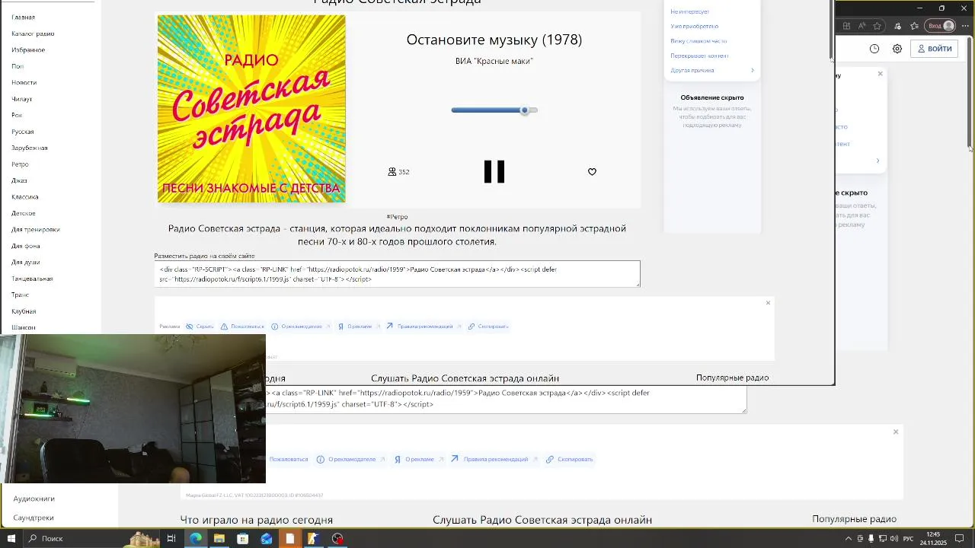The image size is (975, 548).
Task: Select the Русская category in the sidebar
Action: point(23,132)
